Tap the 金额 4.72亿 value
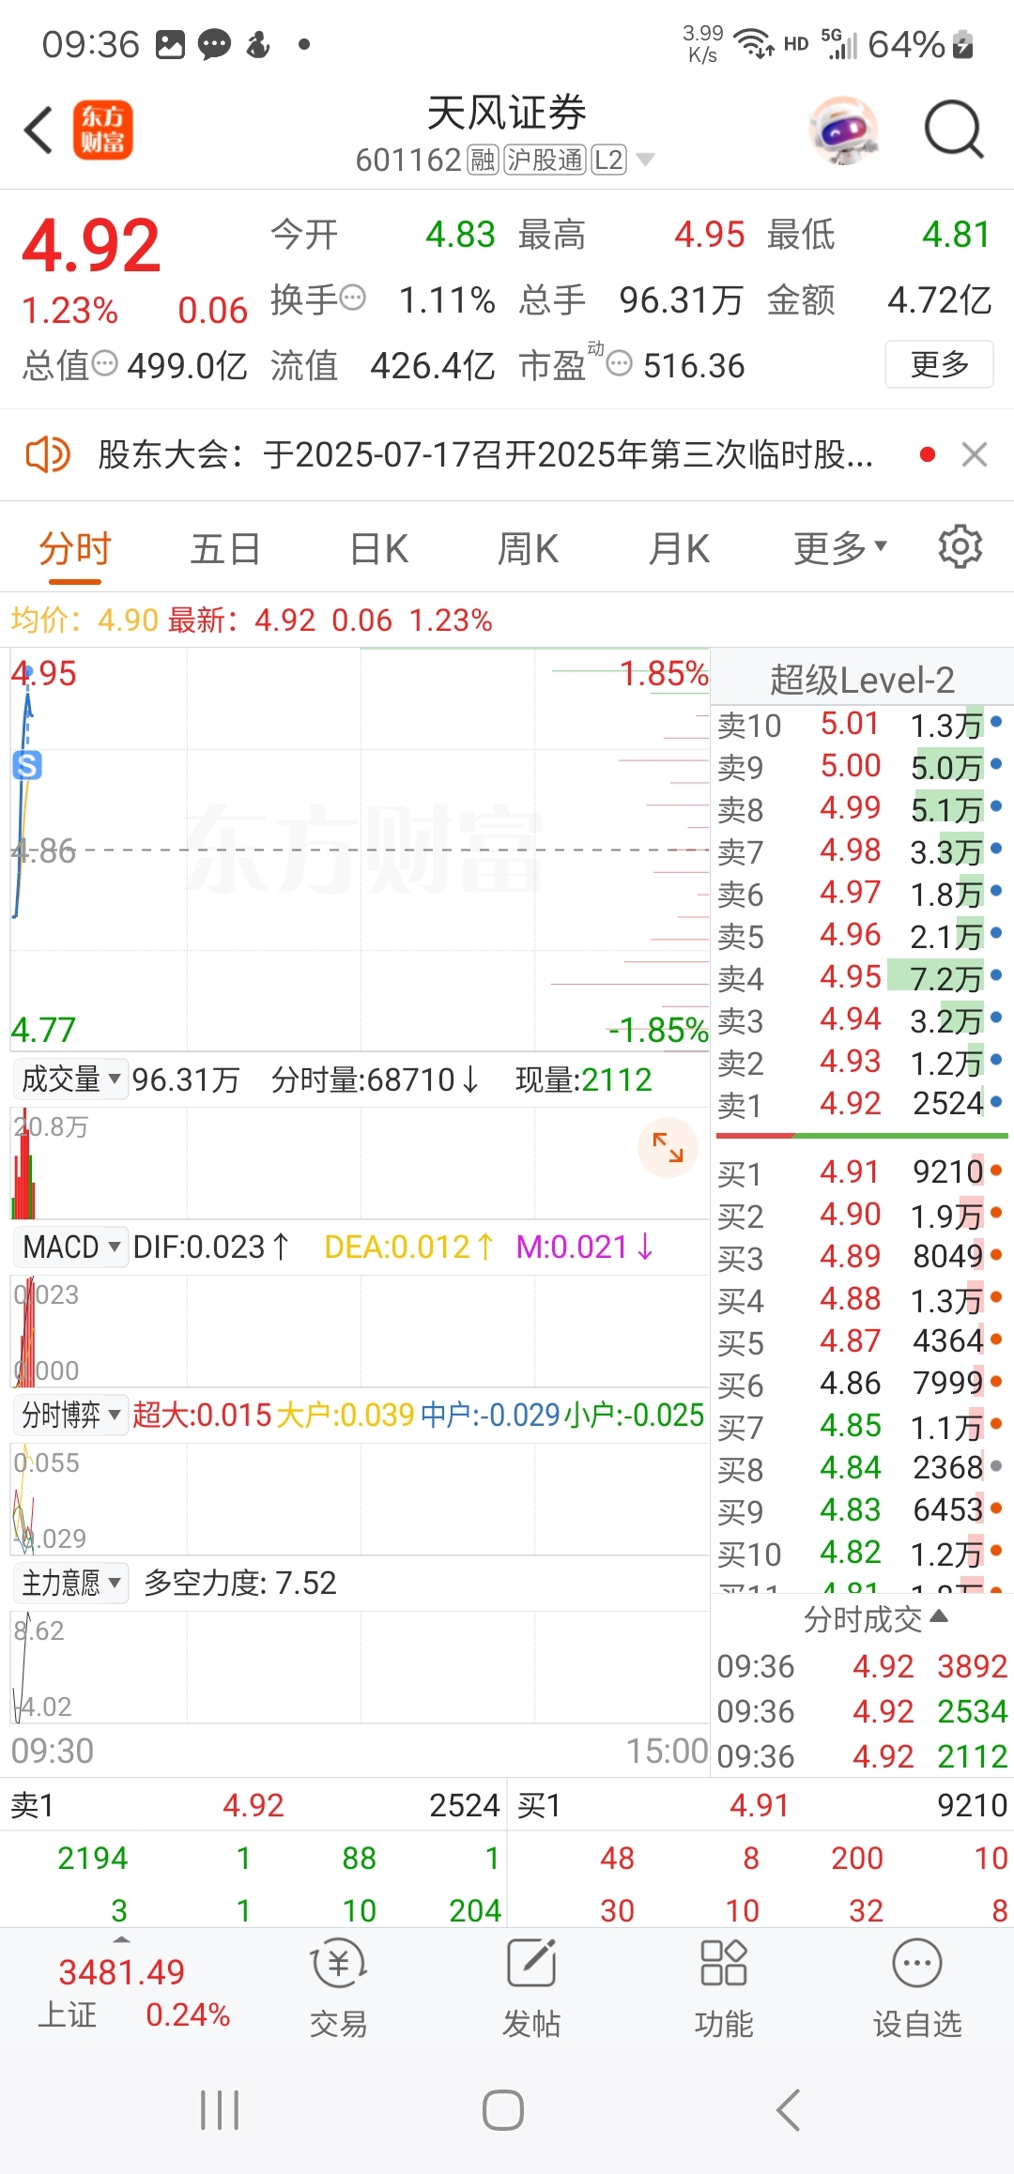This screenshot has width=1014, height=2174. 939,300
